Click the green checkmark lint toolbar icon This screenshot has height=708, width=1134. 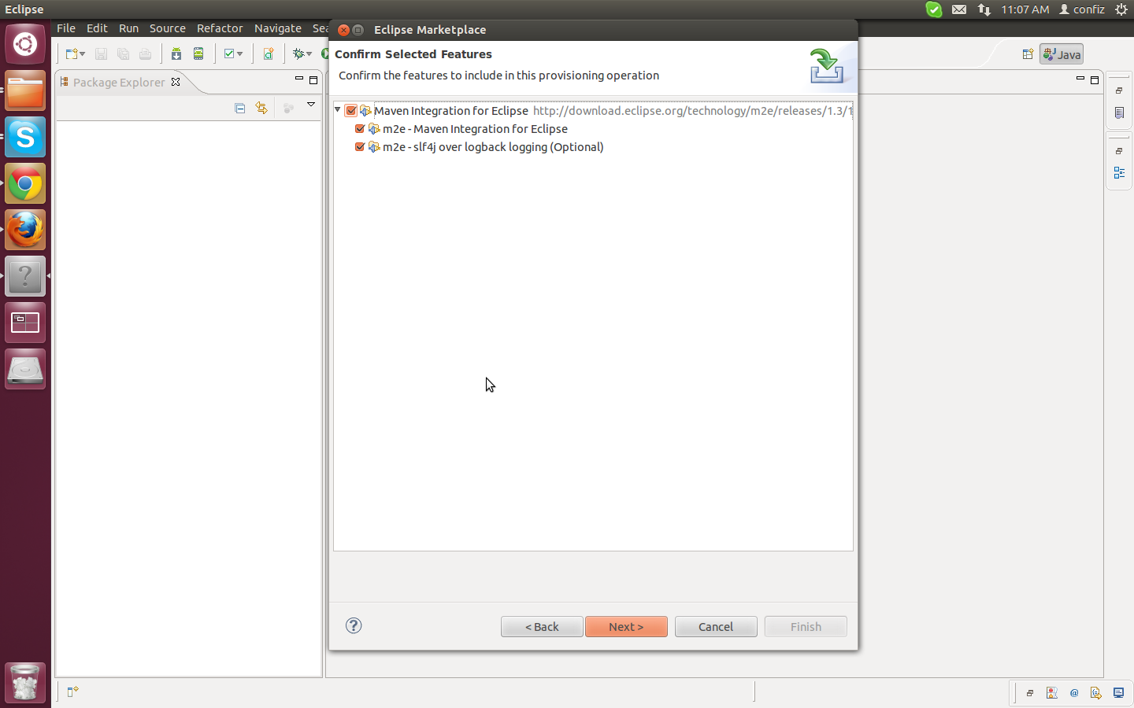(x=229, y=54)
